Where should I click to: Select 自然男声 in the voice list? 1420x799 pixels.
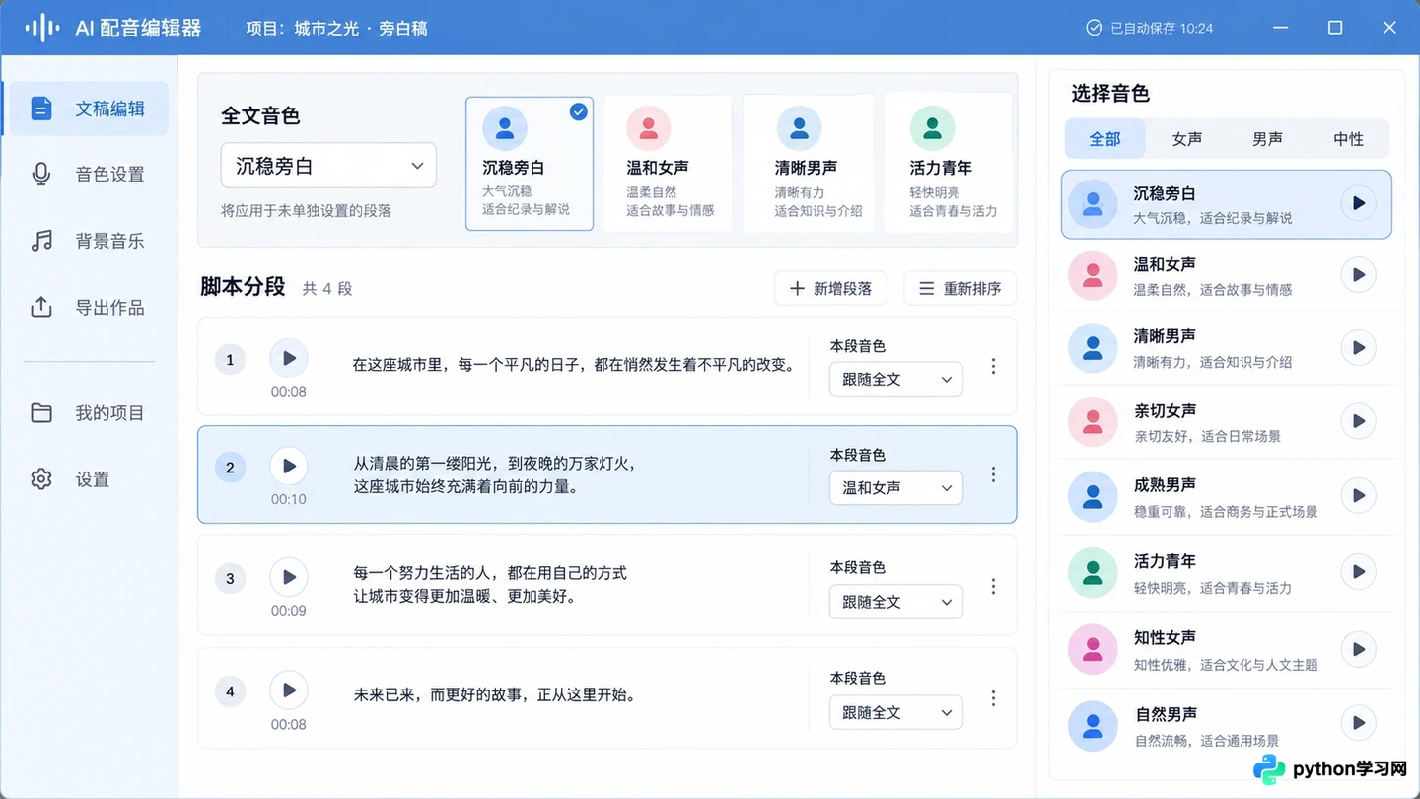pos(1226,725)
